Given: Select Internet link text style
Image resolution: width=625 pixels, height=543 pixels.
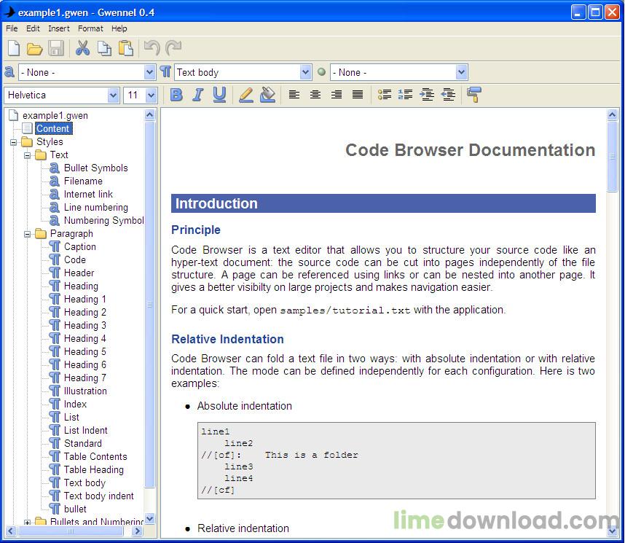Looking at the screenshot, I should [x=88, y=195].
